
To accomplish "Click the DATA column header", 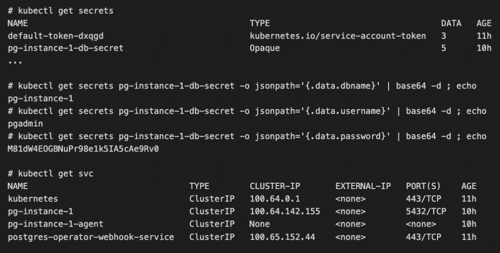I will pos(451,23).
